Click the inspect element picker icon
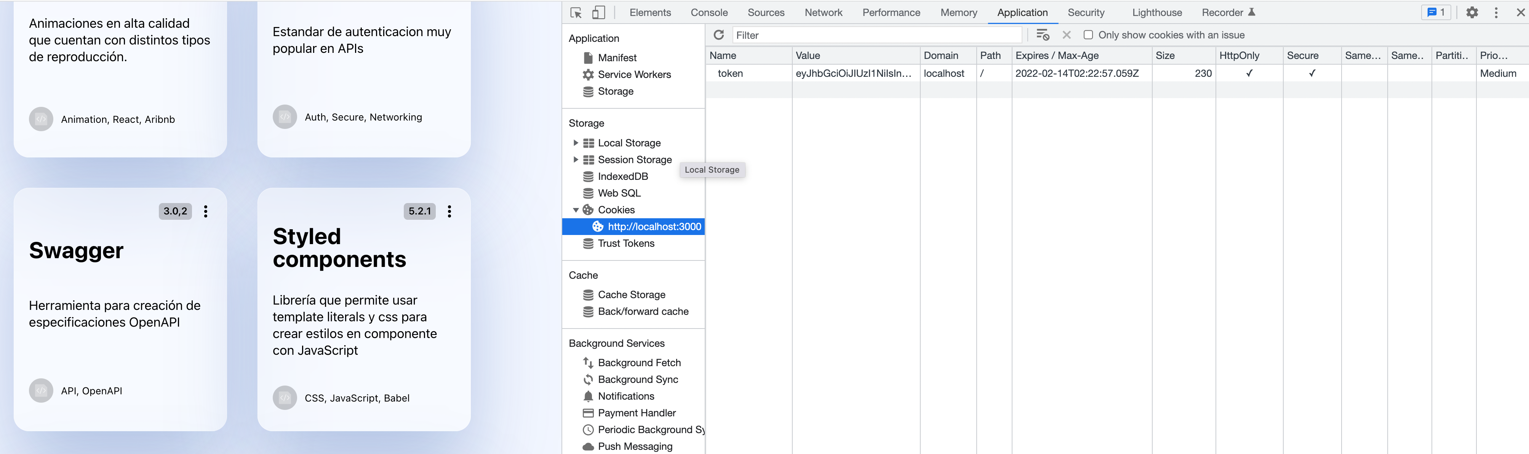Viewport: 1529px width, 454px height. (x=575, y=13)
